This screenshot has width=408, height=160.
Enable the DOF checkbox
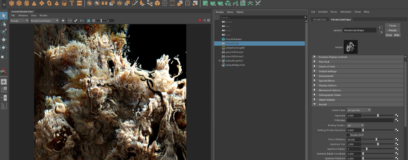tap(348, 135)
